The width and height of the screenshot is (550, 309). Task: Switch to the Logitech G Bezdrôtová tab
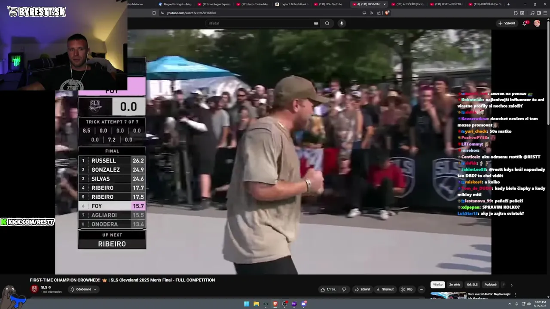point(291,4)
